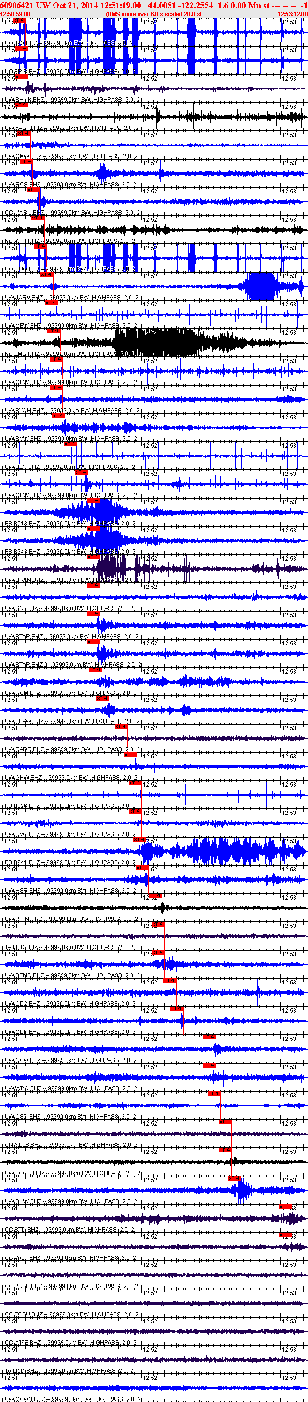The height and width of the screenshot is (1402, 308).
Task: Select the UW.JORV.EHZ station label
Action: [x=24, y=298]
